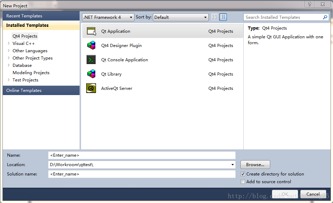Select Other Project Types category label
Image resolution: width=333 pixels, height=203 pixels.
(x=32, y=58)
